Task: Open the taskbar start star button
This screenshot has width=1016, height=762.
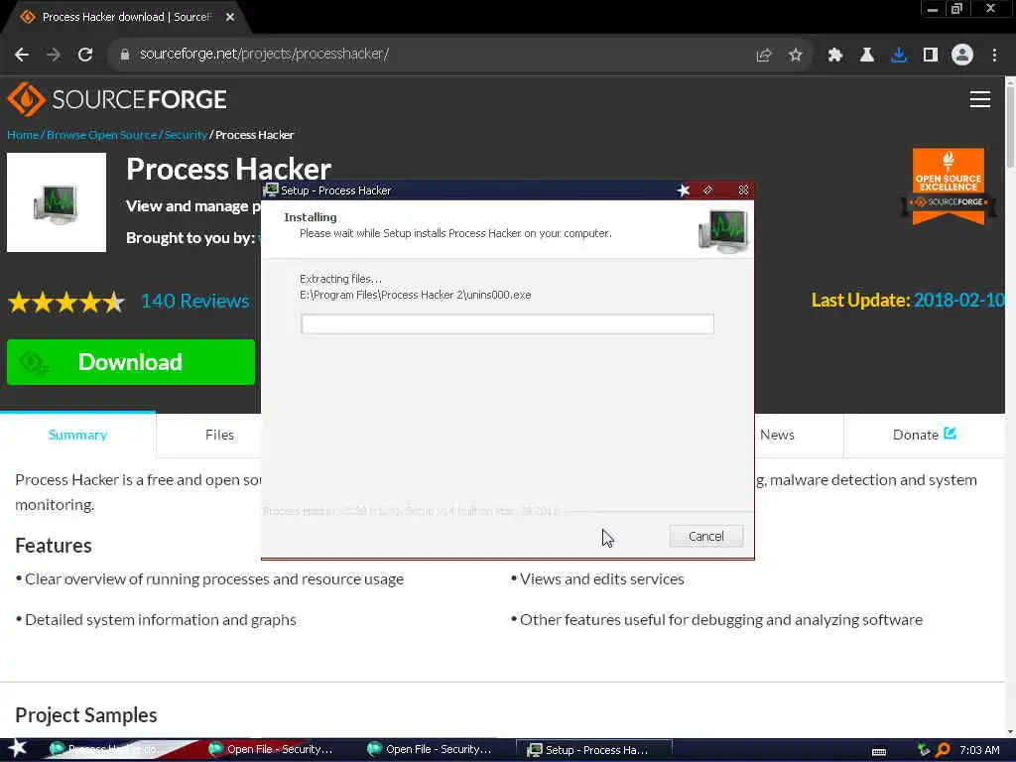Action: [x=17, y=749]
